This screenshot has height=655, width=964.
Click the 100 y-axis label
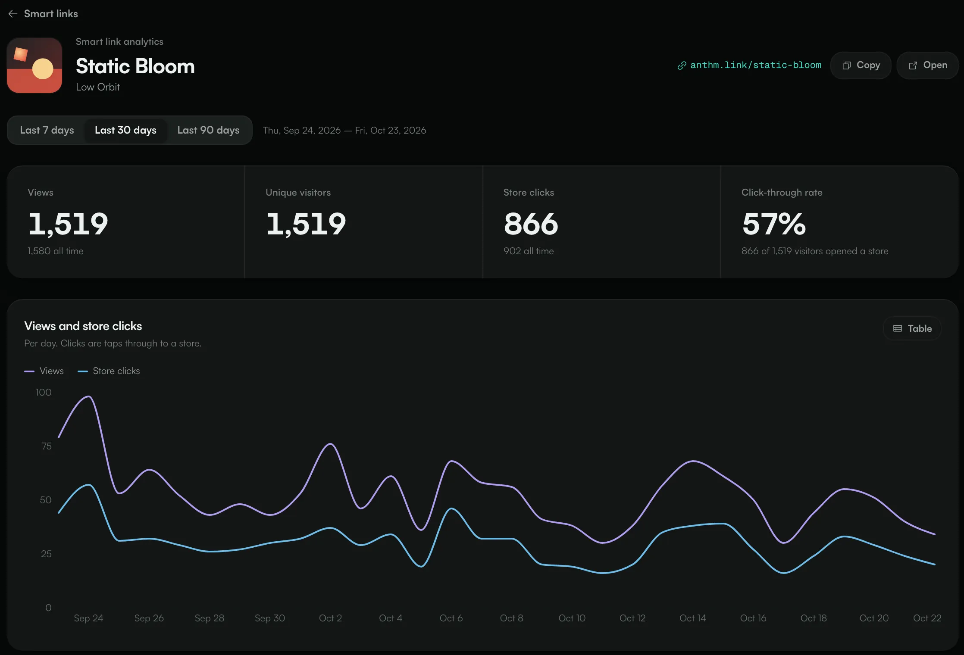pos(43,393)
